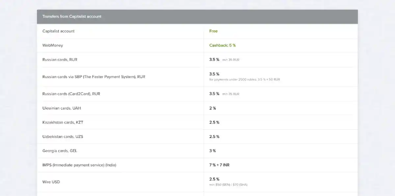This screenshot has width=395, height=196.
Task: Select the 'Russian cards, RUR' row
Action: [x=60, y=60]
